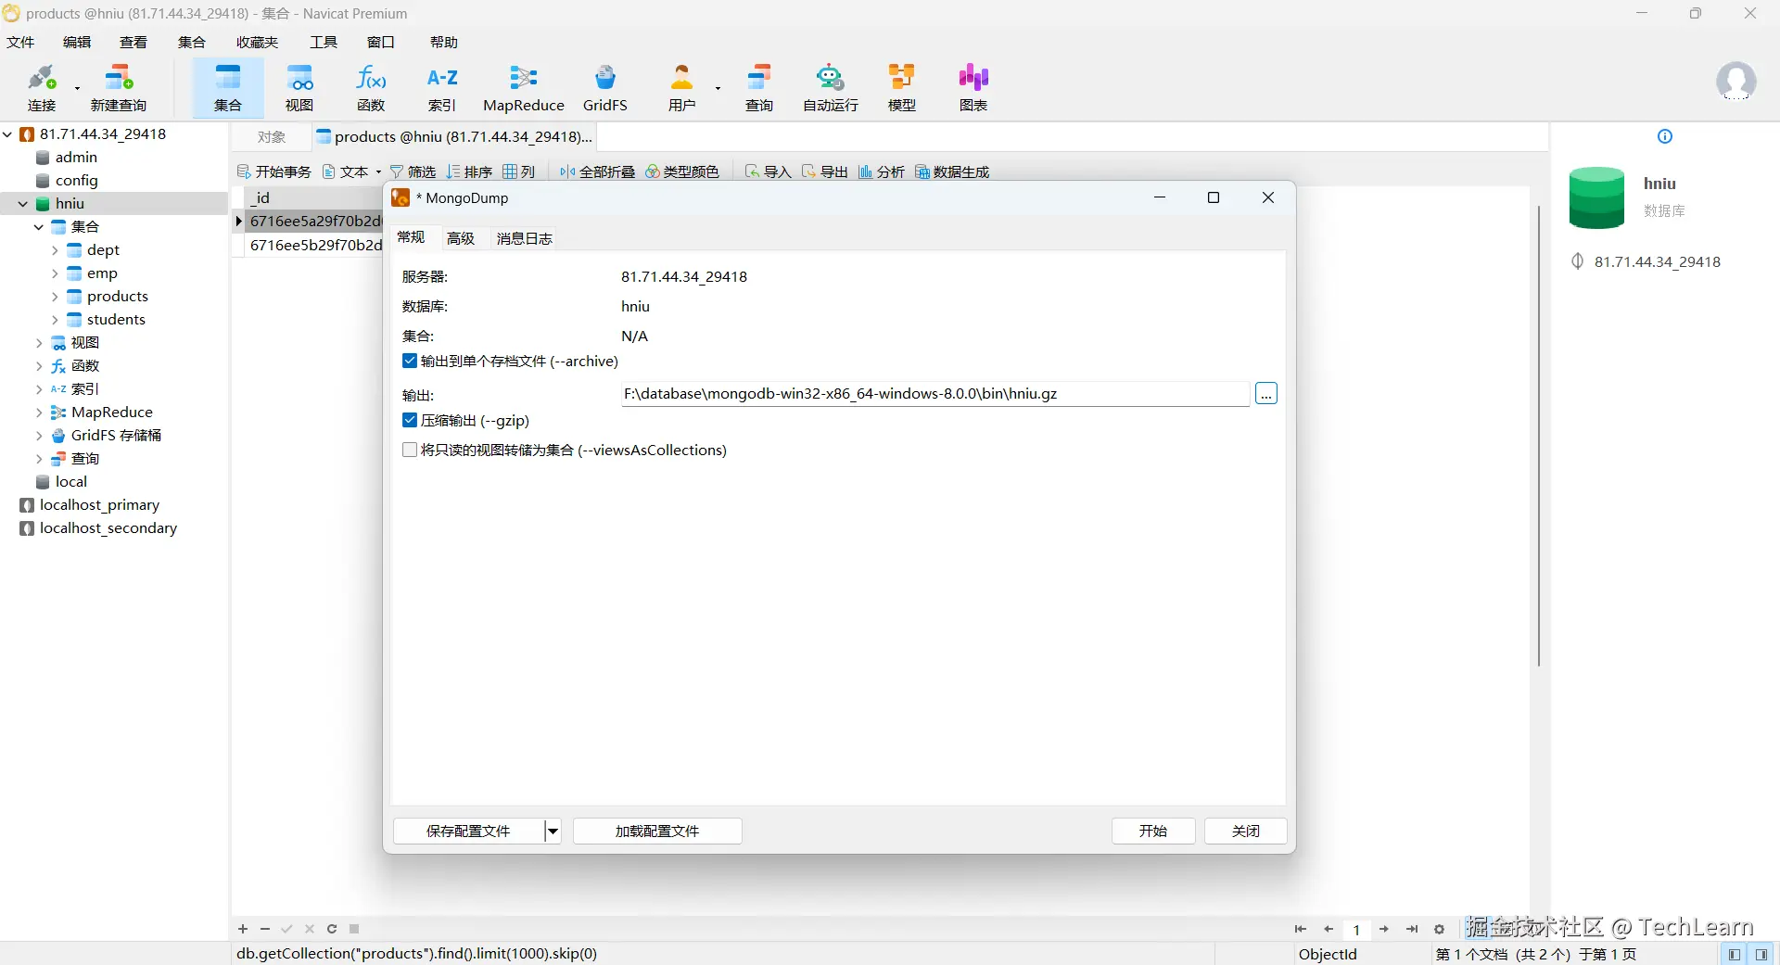1780x965 pixels.
Task: Click the output path browse (...) button
Action: pyautogui.click(x=1266, y=394)
